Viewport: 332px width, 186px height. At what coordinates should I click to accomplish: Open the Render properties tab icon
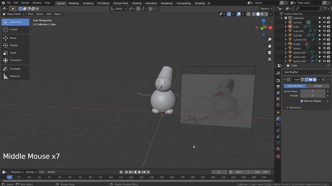tap(278, 81)
